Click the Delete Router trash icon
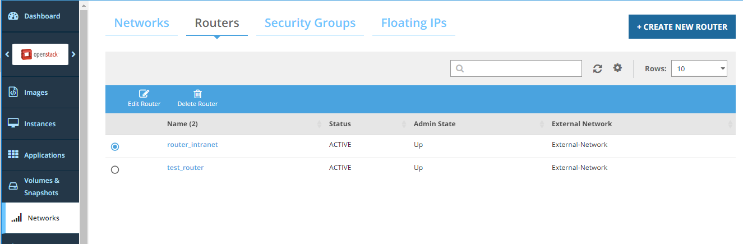 (x=197, y=94)
